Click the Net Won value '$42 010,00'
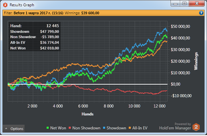 coord(49,48)
